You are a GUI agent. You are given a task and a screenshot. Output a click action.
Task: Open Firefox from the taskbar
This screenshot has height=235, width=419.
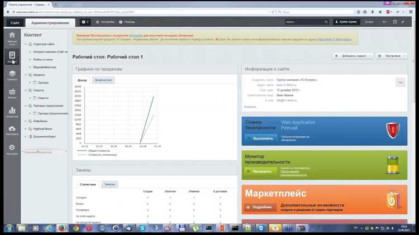point(62,228)
